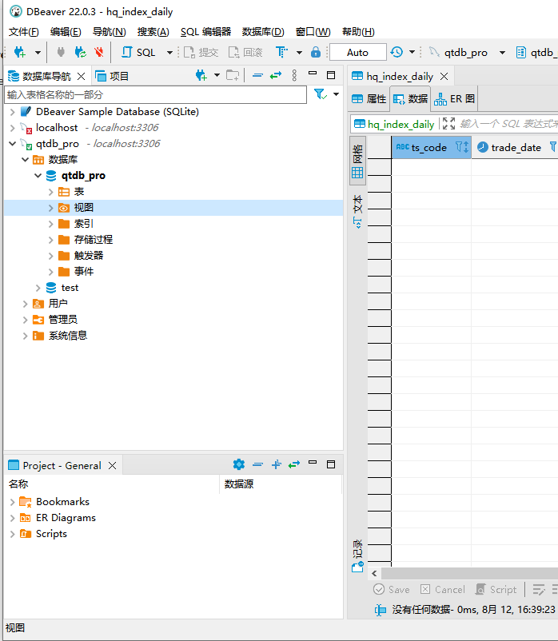Click the expand SQL filter panel icon
Image resolution: width=558 pixels, height=641 pixels.
click(x=448, y=124)
